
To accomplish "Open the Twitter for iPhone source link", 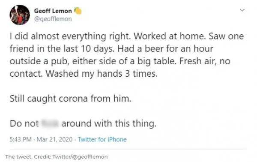I will (102, 139).
